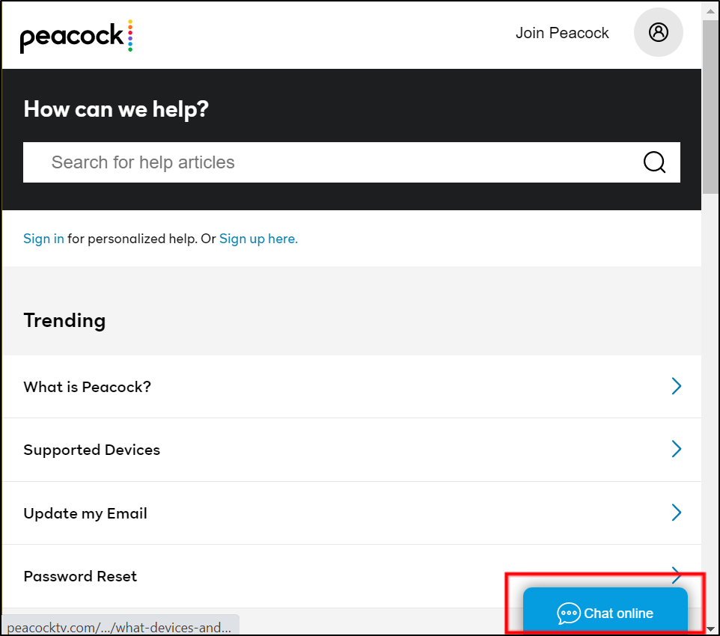Open the Password Reset article
720x636 pixels.
click(352, 576)
